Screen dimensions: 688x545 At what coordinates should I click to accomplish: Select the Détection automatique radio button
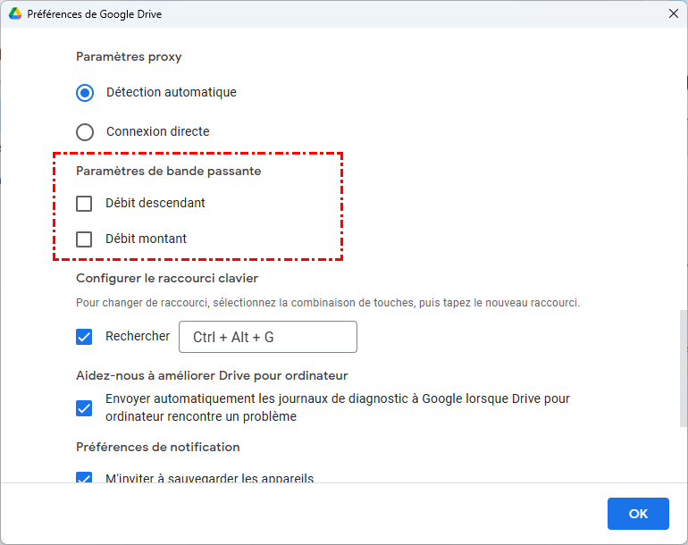coord(85,92)
